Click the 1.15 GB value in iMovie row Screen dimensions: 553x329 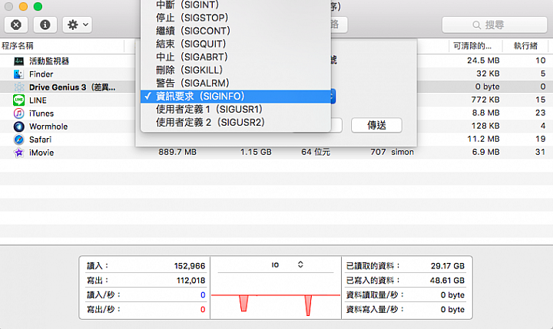(256, 152)
